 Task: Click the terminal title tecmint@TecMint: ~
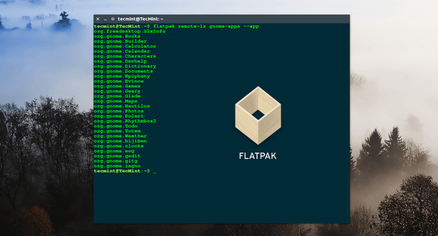140,19
